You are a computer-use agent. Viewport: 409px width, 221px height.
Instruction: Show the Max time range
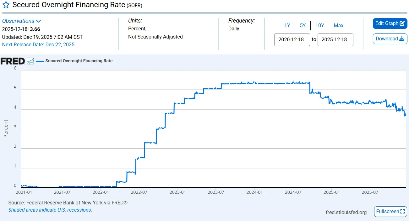tap(338, 26)
